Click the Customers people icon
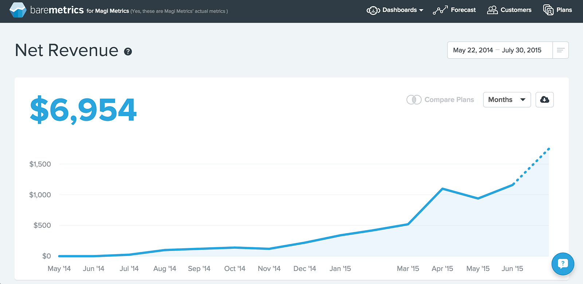 492,10
